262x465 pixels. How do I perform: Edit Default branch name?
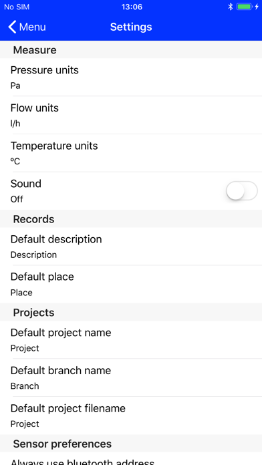(x=131, y=377)
